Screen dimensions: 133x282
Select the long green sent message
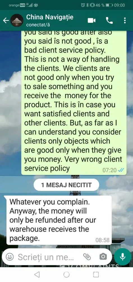74,103
